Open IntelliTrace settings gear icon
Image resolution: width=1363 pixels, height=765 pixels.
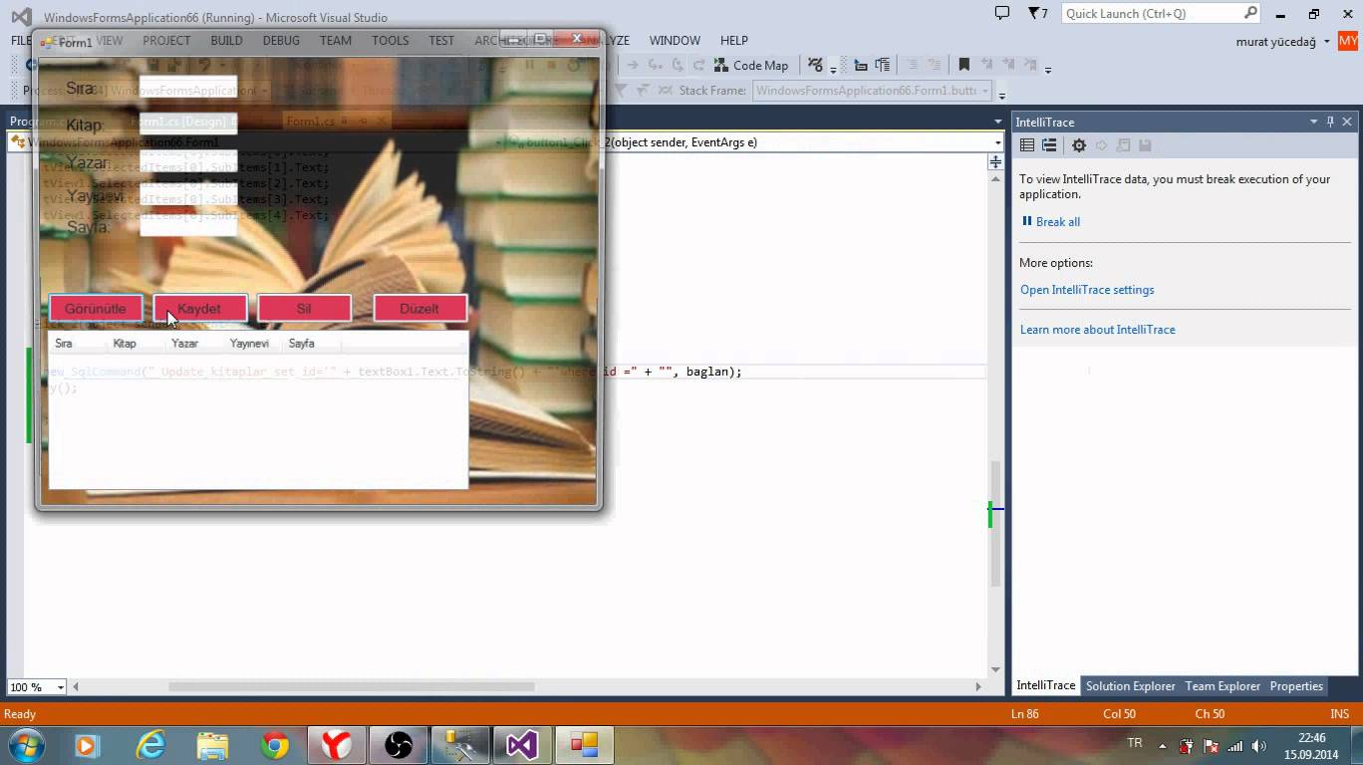[x=1079, y=145]
